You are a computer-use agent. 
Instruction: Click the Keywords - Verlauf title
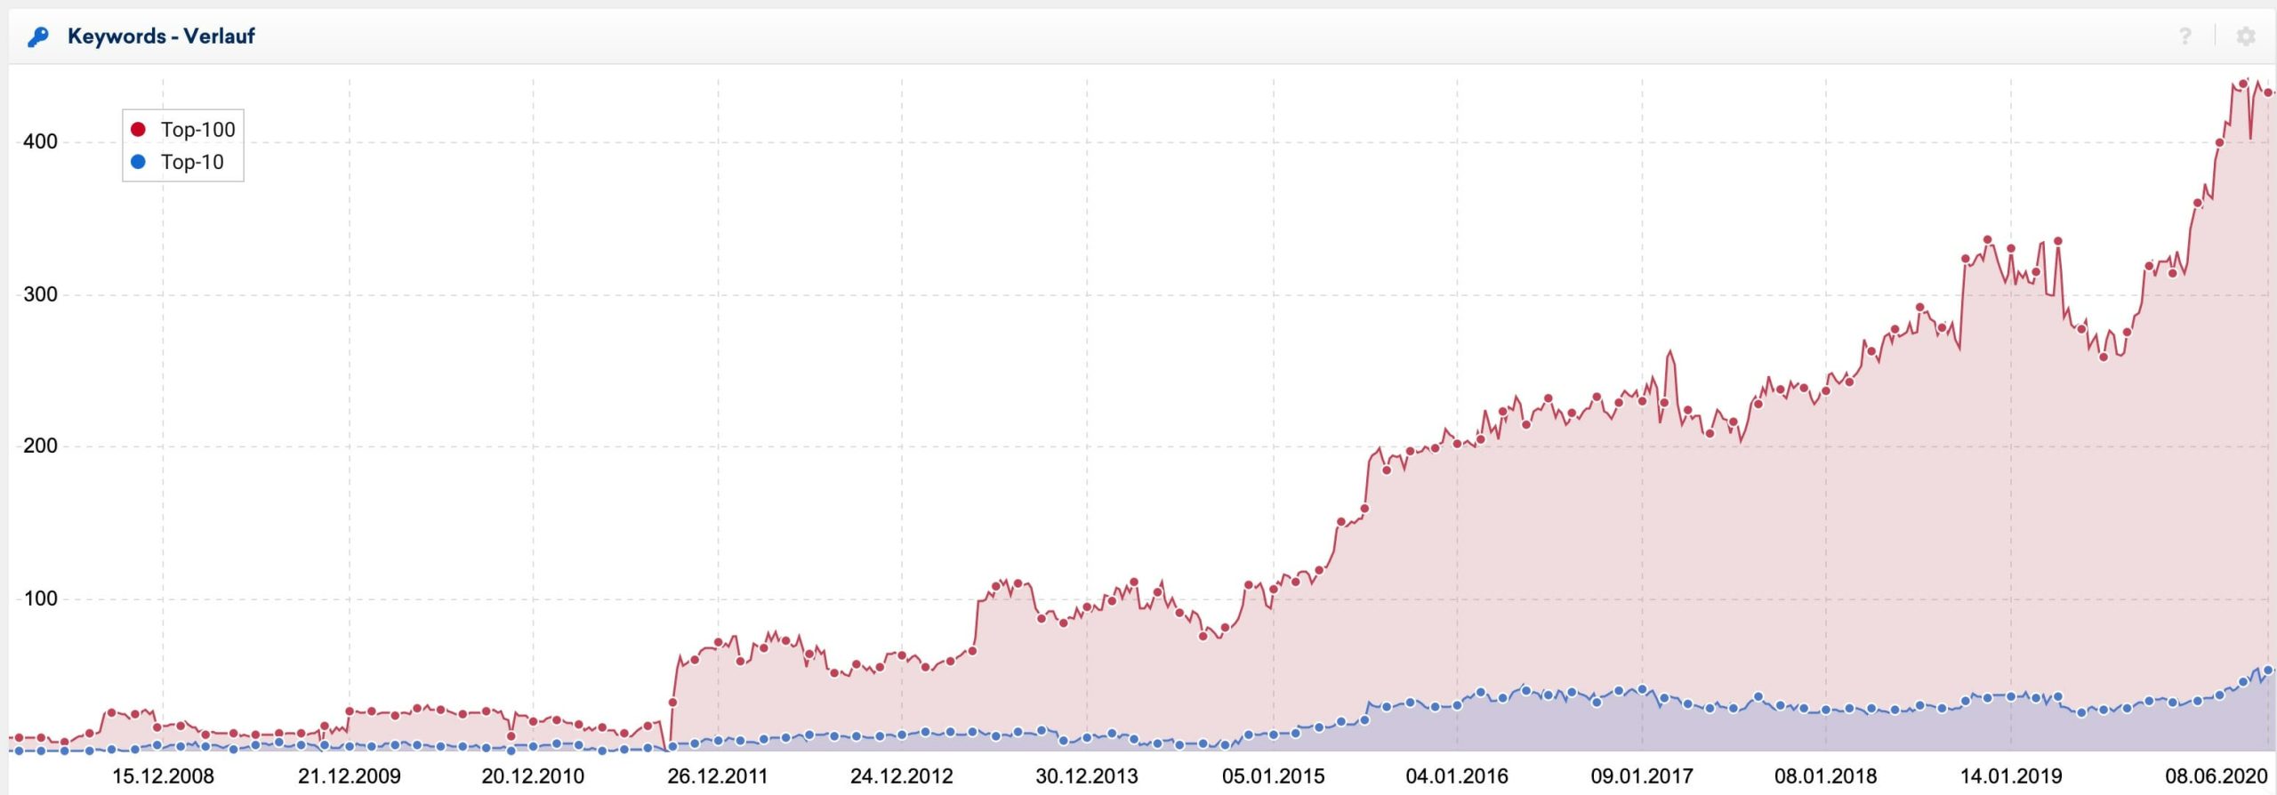point(161,36)
